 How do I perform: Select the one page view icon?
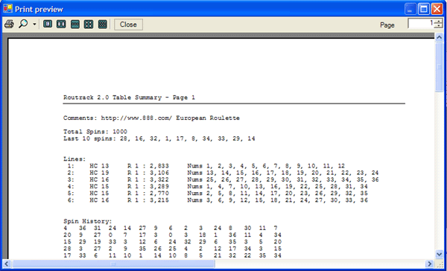pyautogui.click(x=48, y=25)
